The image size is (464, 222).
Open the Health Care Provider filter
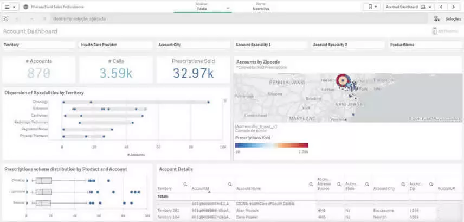tap(115, 45)
